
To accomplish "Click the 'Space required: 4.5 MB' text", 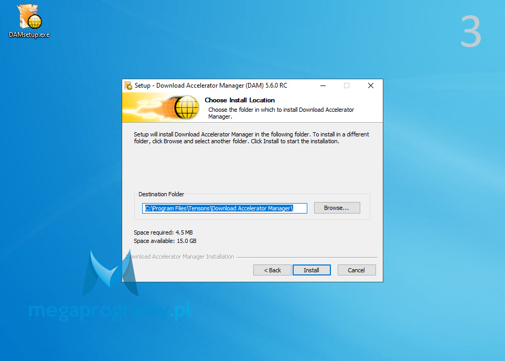I will (x=163, y=232).
